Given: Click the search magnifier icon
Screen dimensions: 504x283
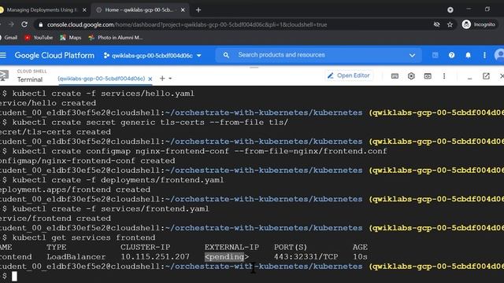Looking at the screenshot, I should coord(226,55).
